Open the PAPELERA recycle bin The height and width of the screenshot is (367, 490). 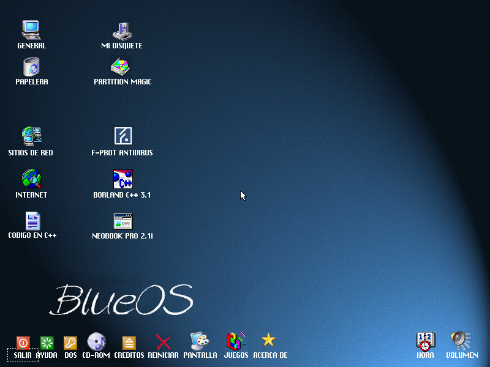click(x=31, y=67)
